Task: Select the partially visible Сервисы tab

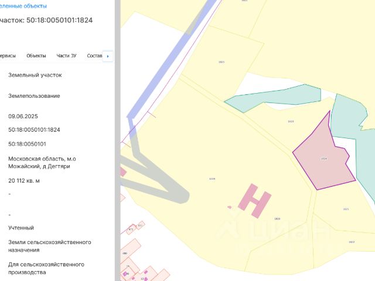Action: pos(8,56)
